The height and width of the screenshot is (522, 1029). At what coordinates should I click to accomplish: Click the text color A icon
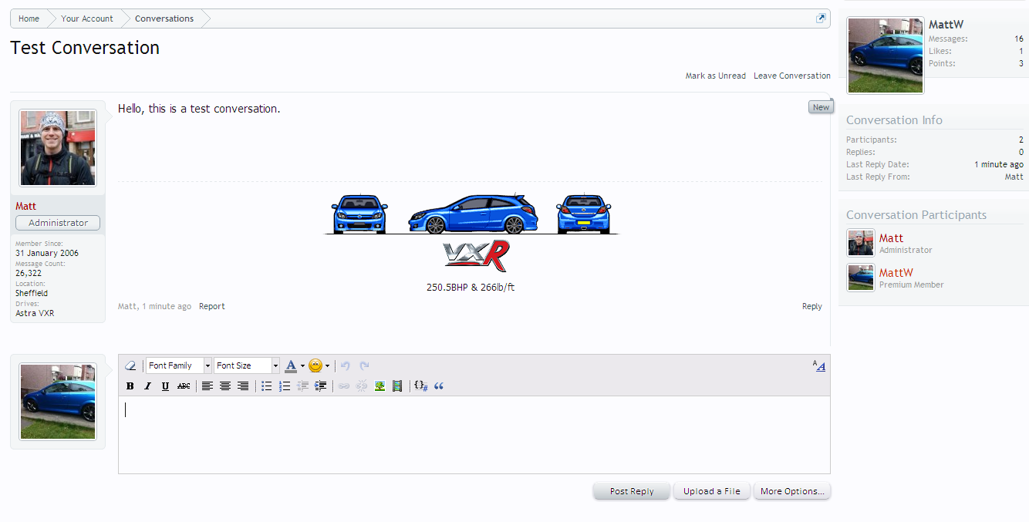click(x=291, y=365)
